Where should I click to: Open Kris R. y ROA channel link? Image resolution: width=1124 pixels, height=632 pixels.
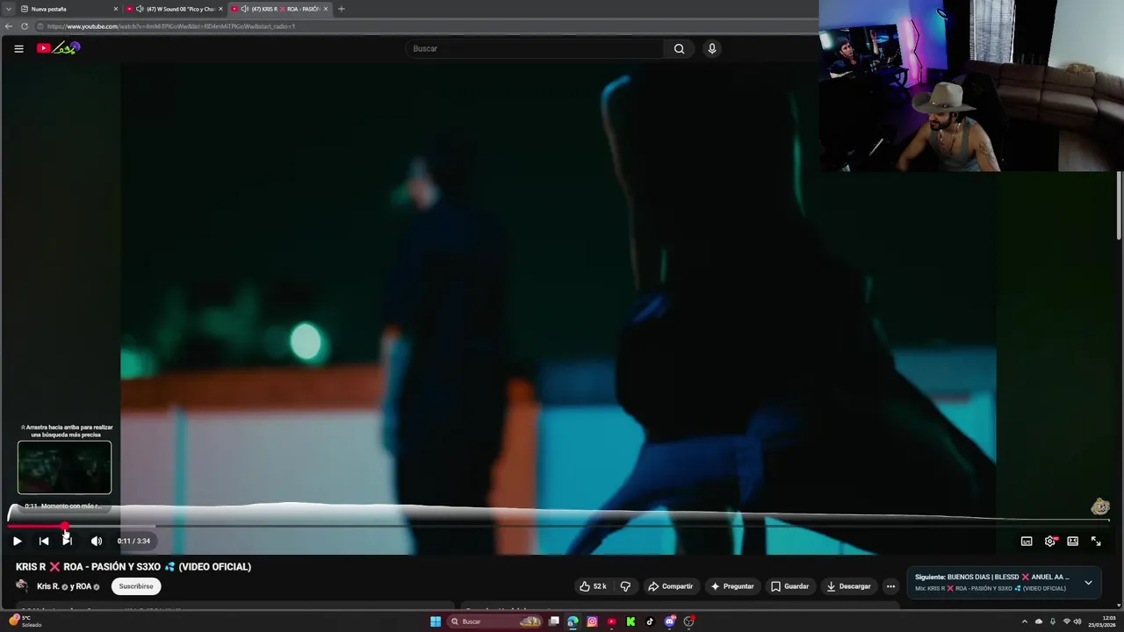coord(68,586)
